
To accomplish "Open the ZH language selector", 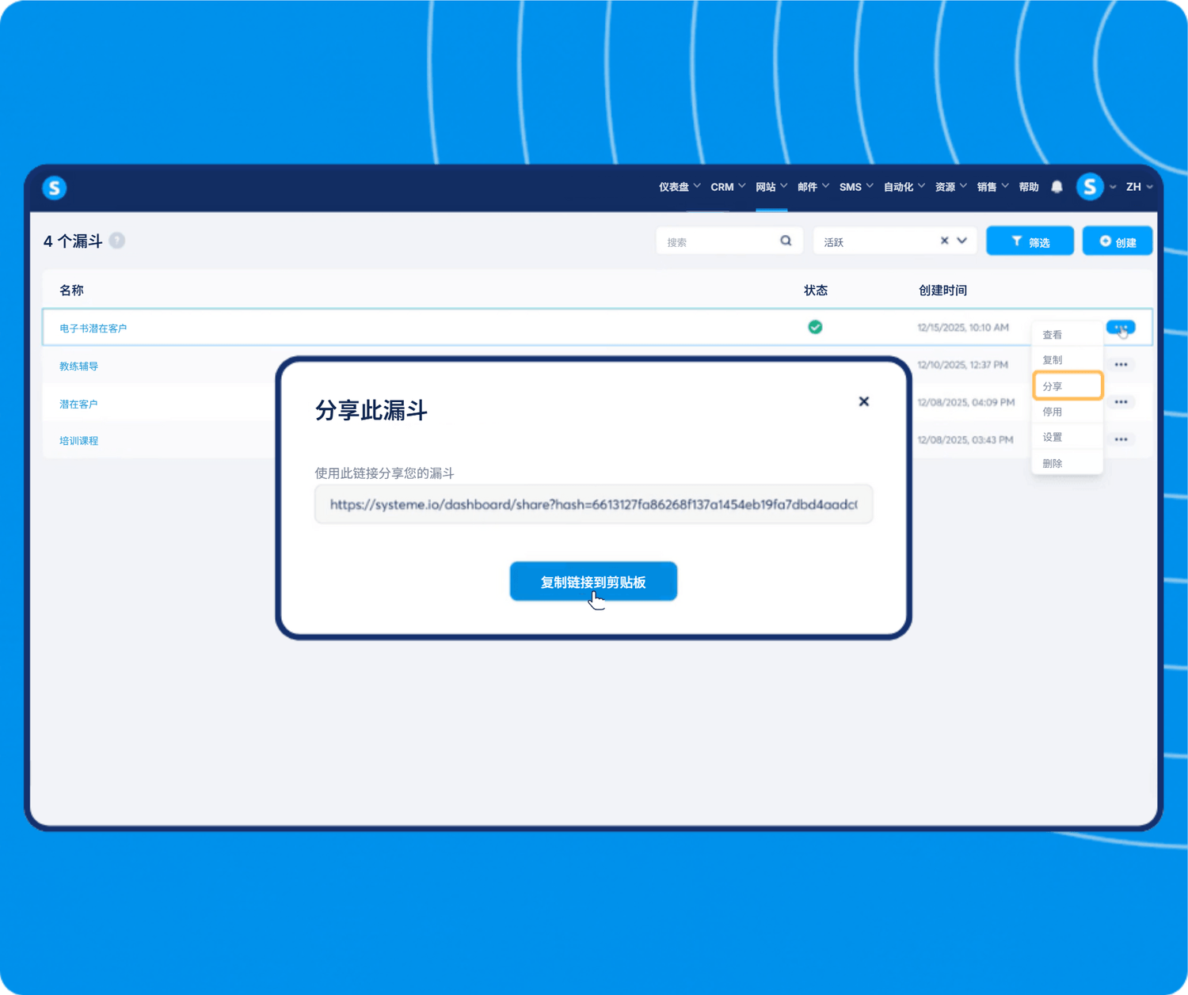I will (x=1140, y=187).
